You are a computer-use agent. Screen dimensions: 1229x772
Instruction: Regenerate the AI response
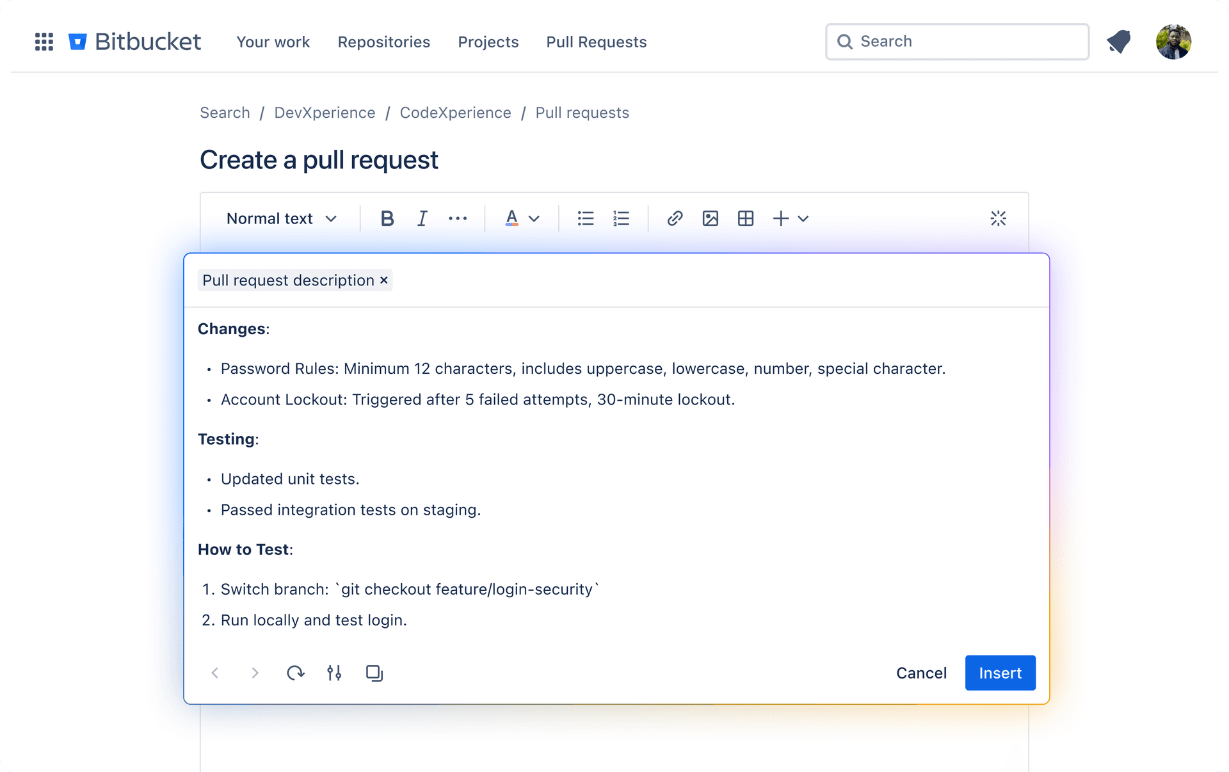click(x=295, y=673)
